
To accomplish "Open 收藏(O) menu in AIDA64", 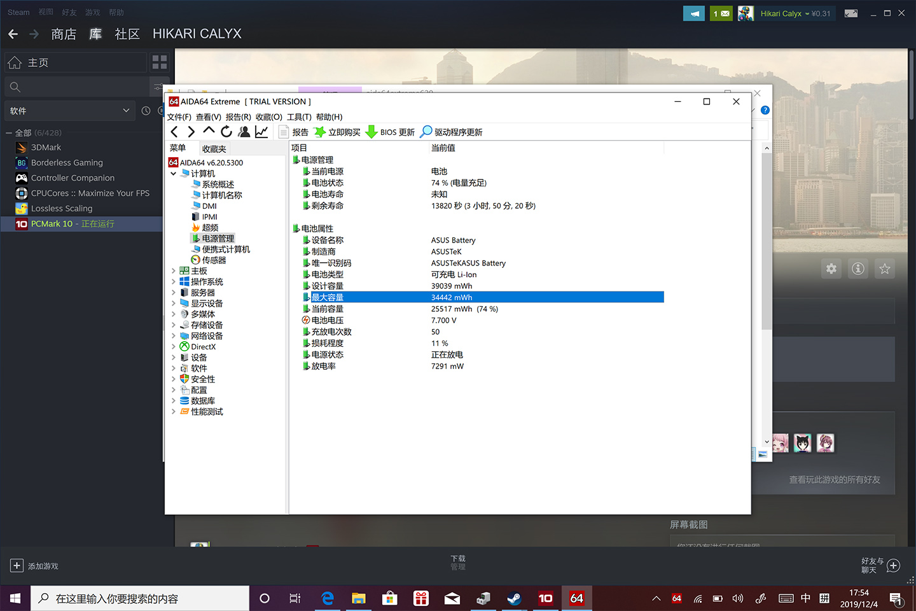I will (x=269, y=117).
